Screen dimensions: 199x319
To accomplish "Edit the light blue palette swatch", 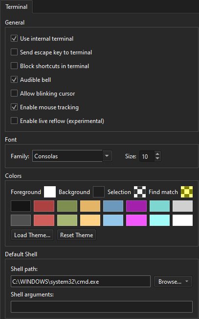I will click(113, 220).
